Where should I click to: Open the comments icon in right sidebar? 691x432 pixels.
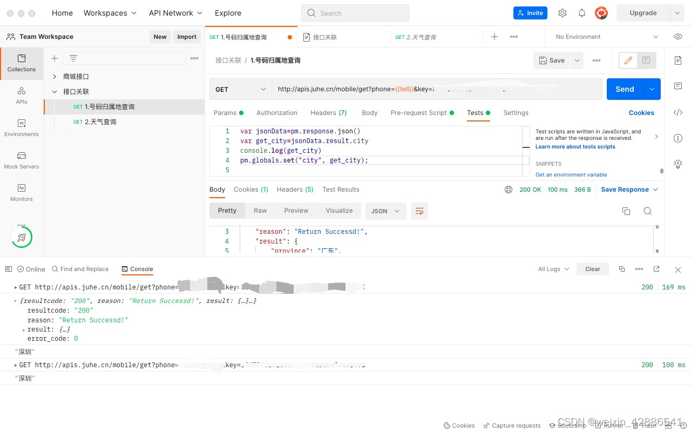678,86
